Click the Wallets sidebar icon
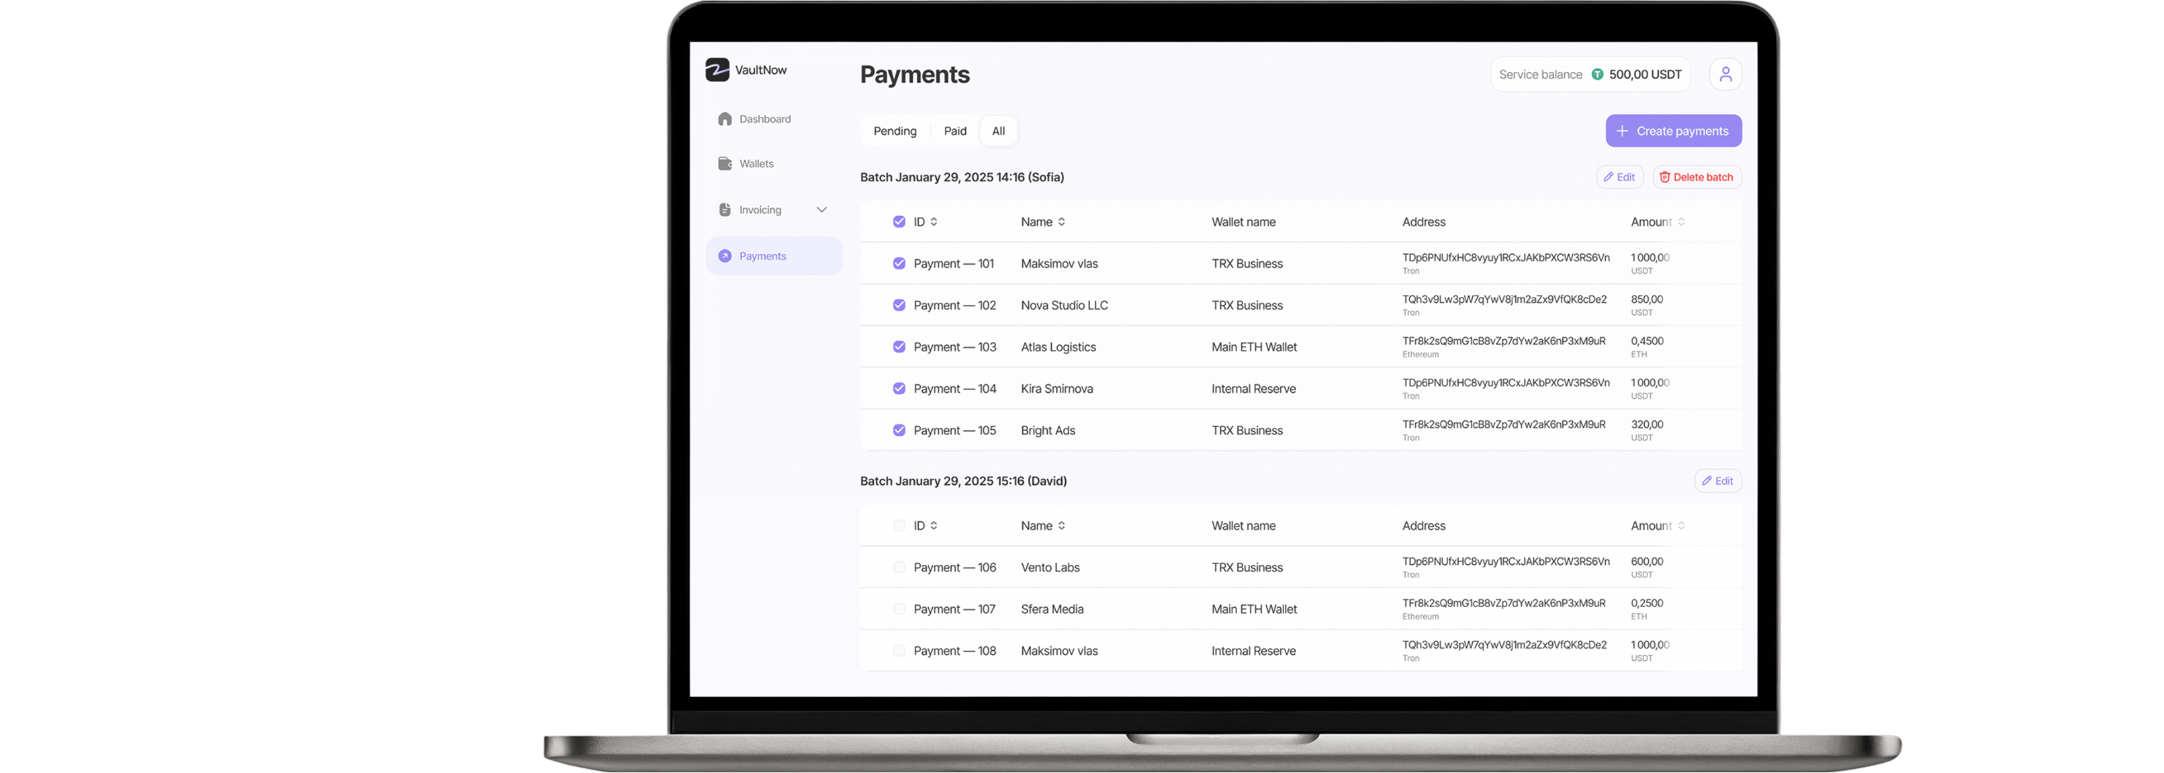 (725, 163)
